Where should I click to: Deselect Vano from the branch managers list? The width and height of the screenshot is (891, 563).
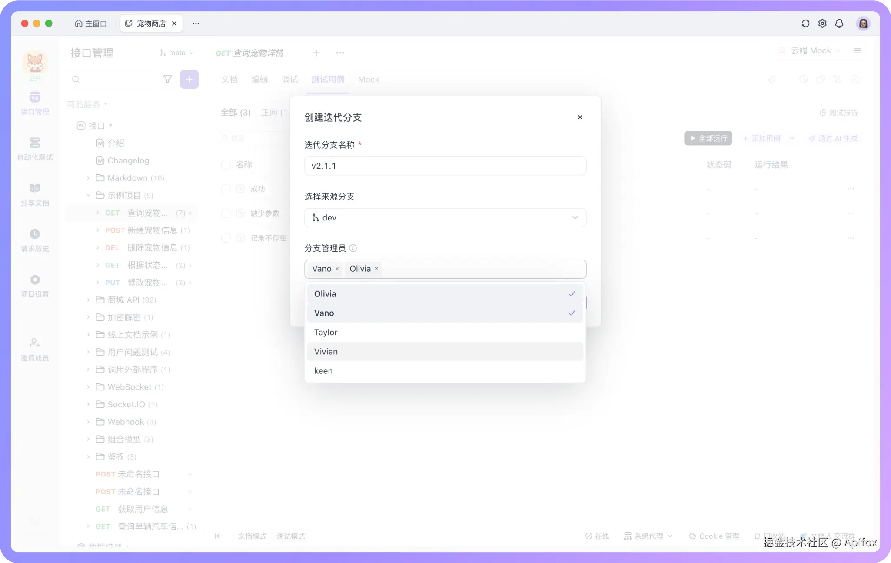[x=337, y=269]
